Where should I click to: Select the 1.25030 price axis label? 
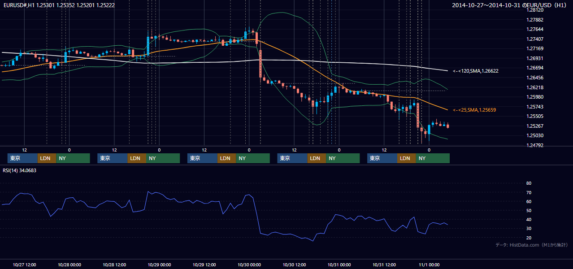click(x=535, y=135)
